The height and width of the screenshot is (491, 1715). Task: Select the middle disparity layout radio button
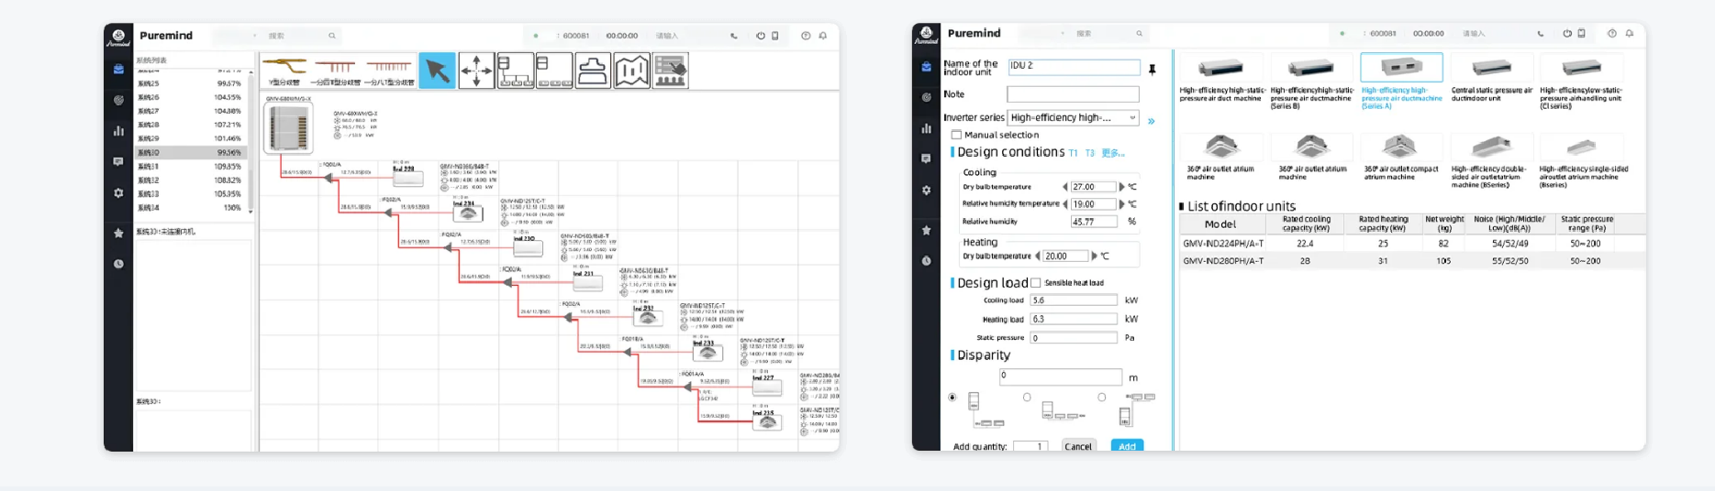1027,398
